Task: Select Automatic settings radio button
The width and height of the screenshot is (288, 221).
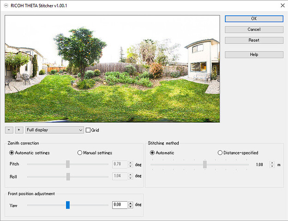Action: pos(12,153)
